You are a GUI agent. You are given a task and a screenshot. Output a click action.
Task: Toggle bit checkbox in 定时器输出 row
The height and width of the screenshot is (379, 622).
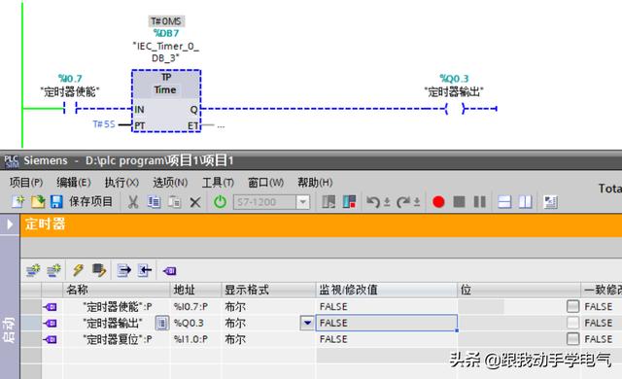pos(572,323)
